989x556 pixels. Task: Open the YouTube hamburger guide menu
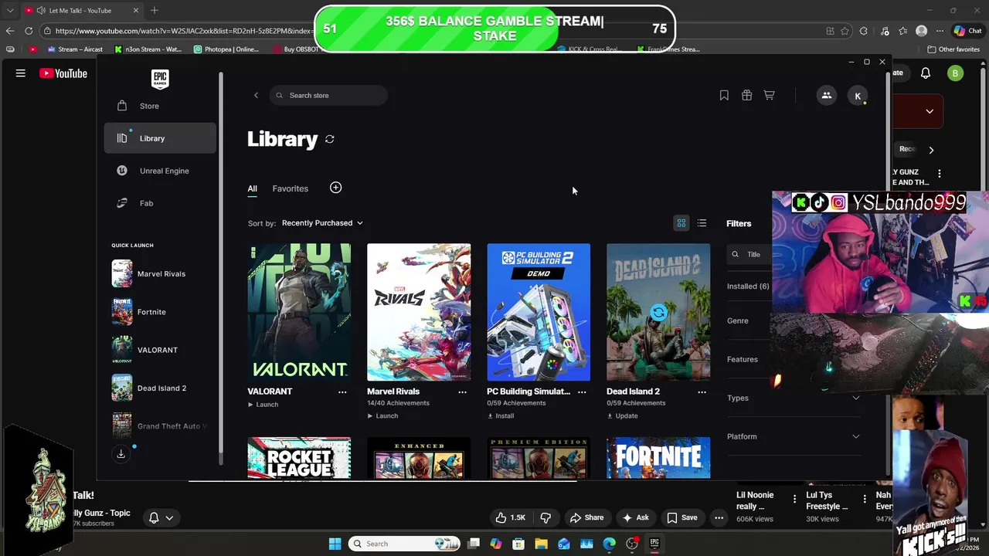[x=21, y=73]
